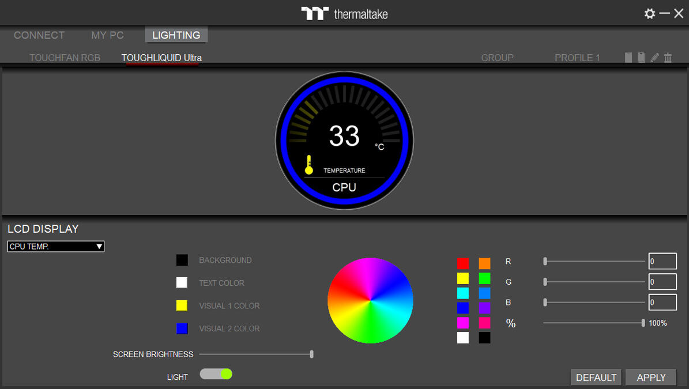Click the 100% intensity value

(658, 323)
